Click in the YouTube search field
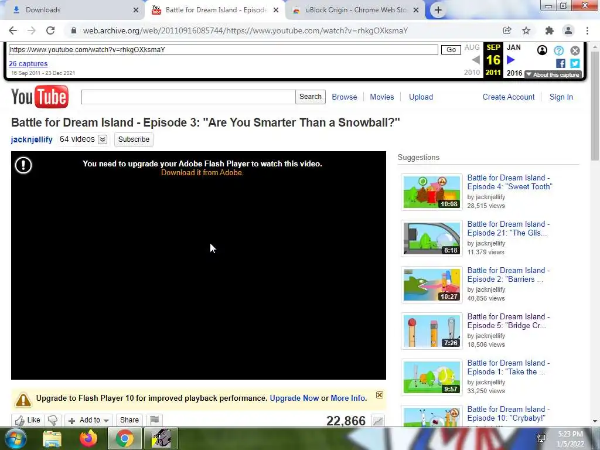The height and width of the screenshot is (450, 600). pos(188,97)
